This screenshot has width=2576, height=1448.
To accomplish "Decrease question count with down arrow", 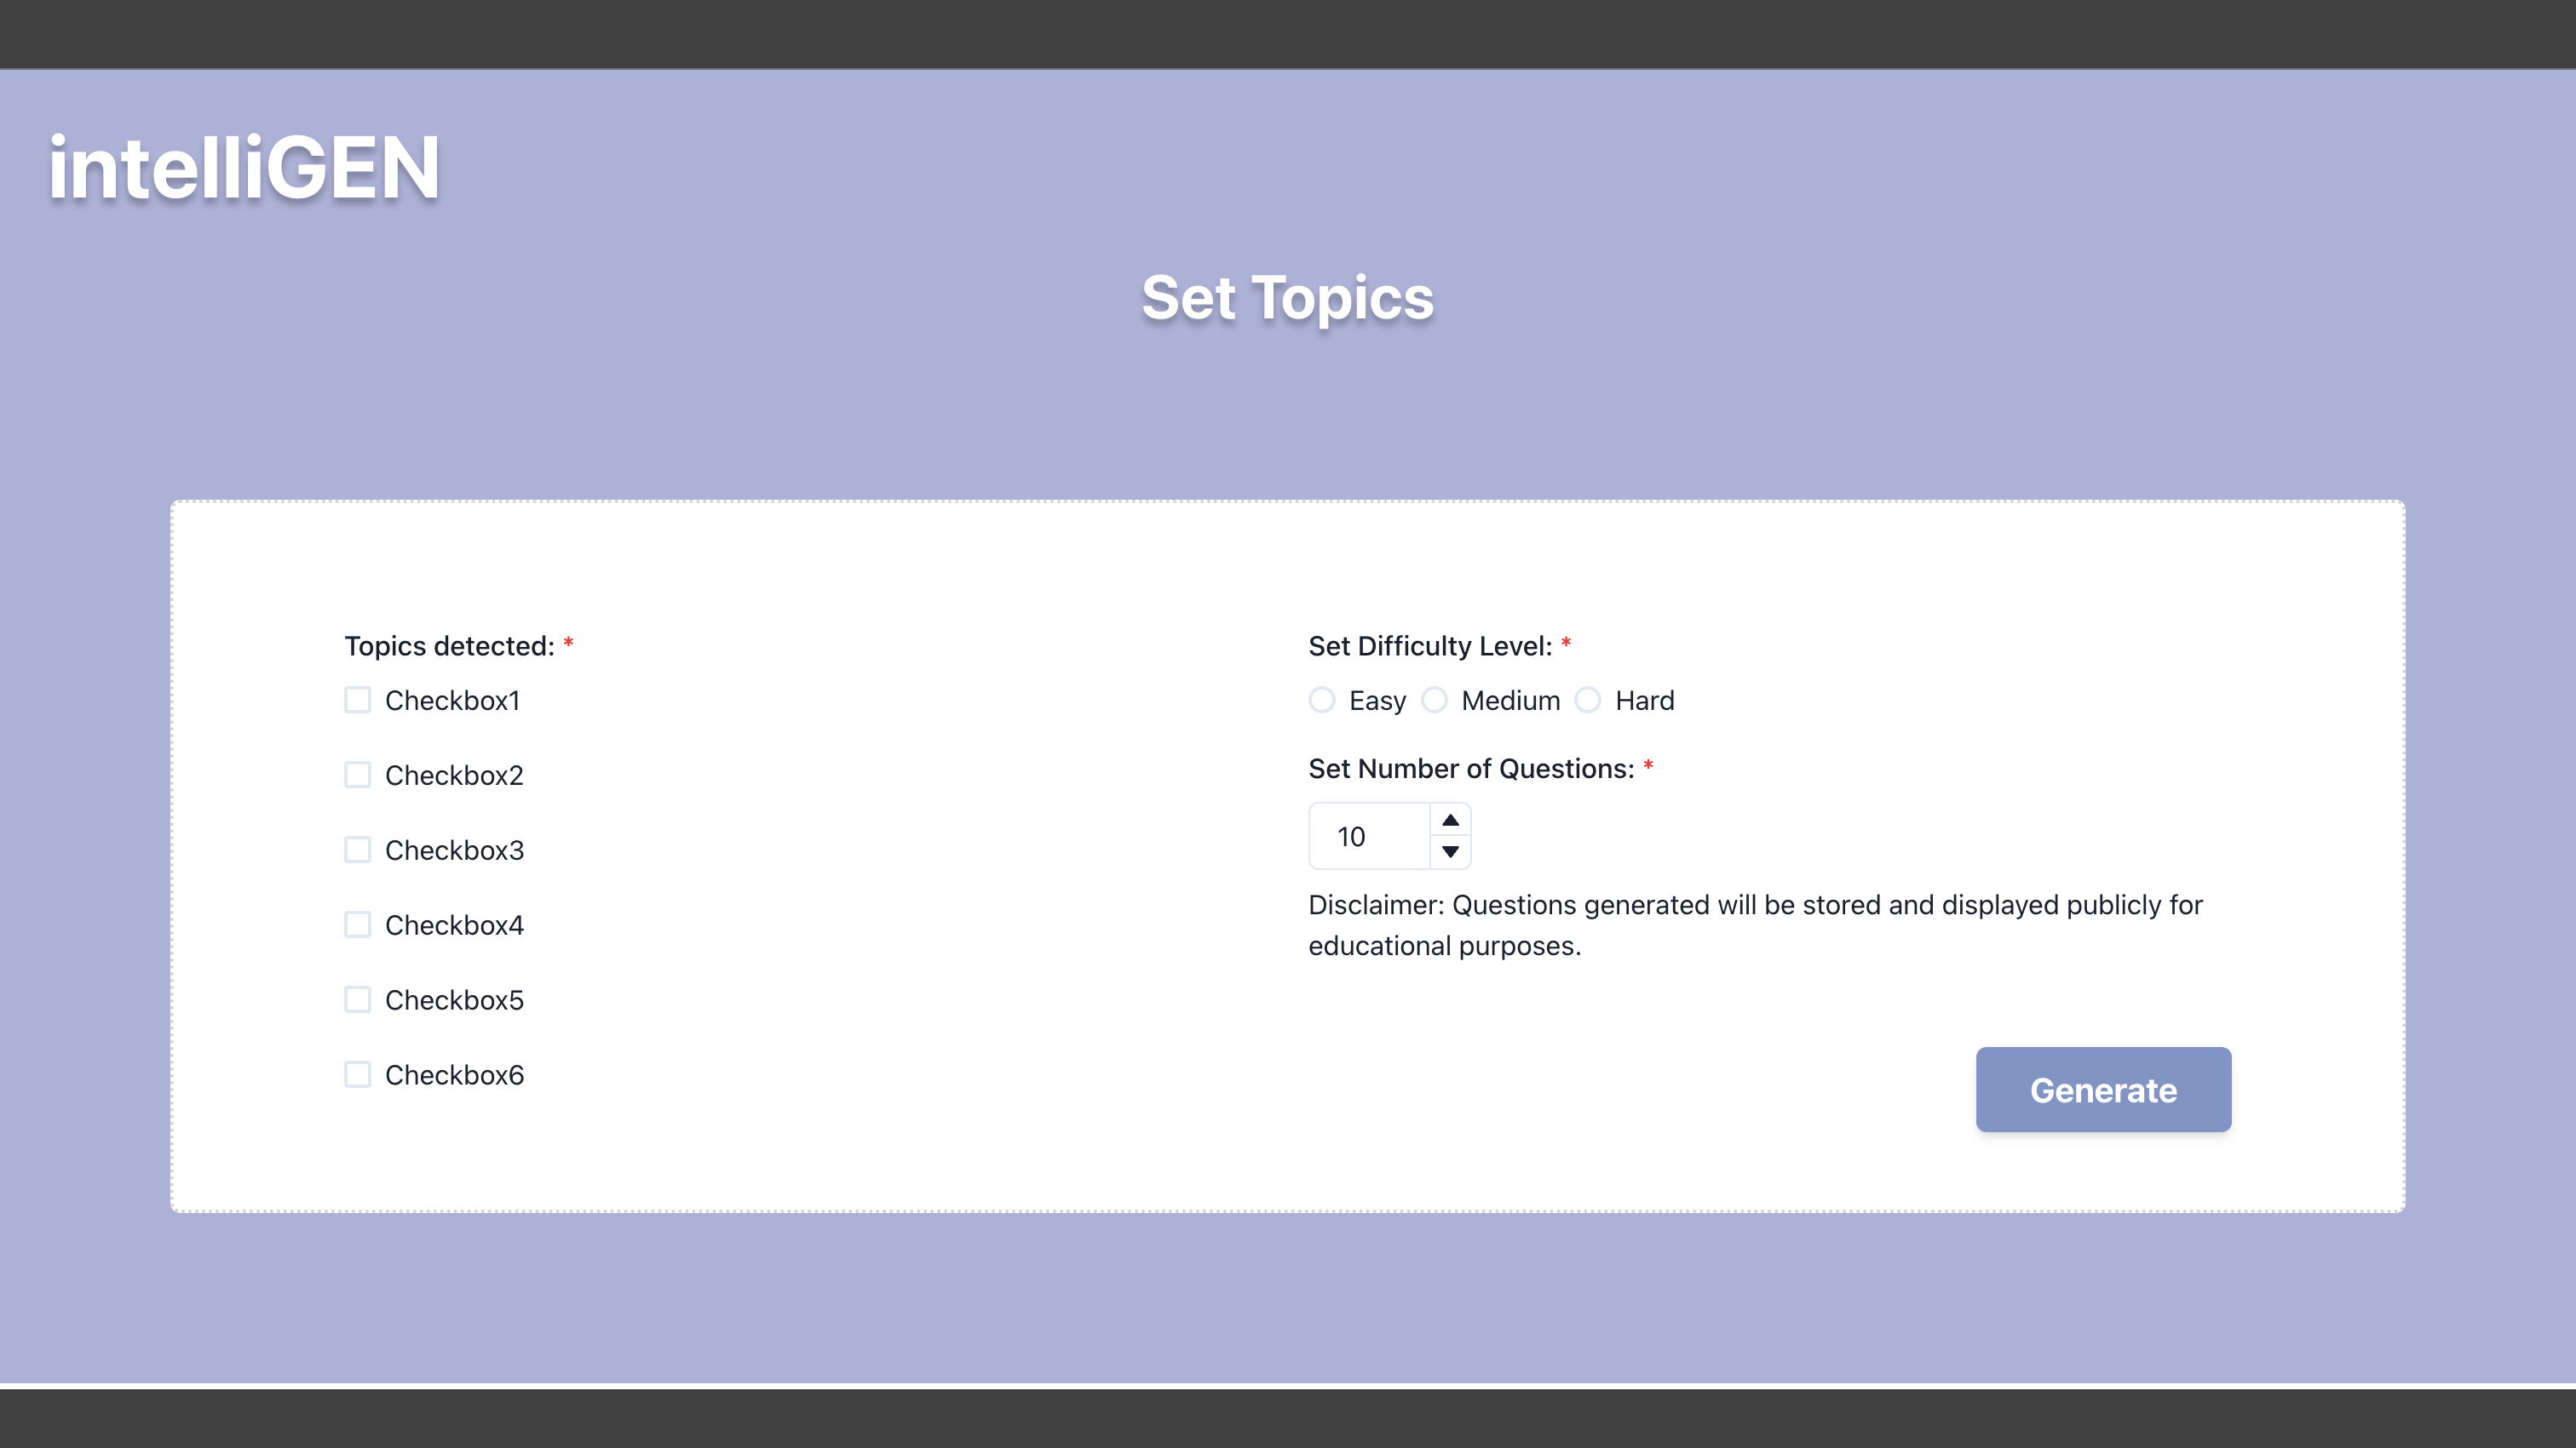I will (1450, 851).
